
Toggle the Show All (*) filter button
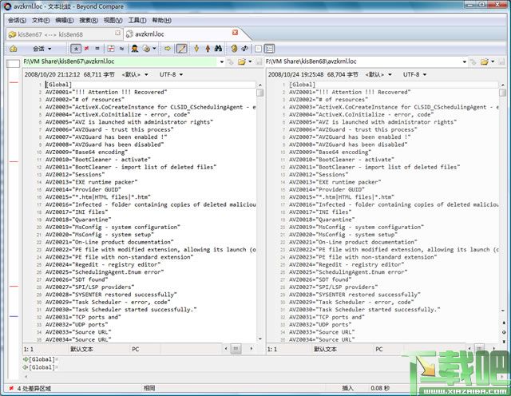tap(76, 49)
